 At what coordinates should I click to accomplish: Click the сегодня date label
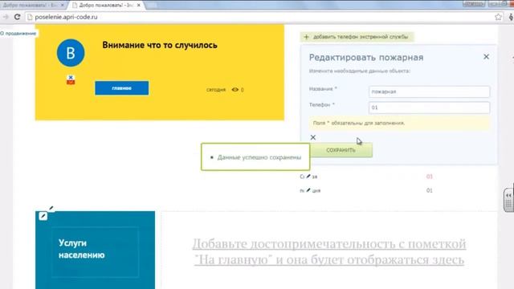pyautogui.click(x=216, y=90)
